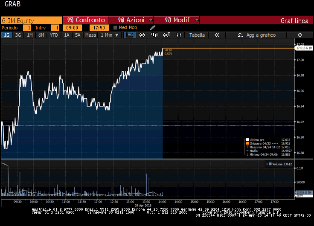The image size is (314, 226).
Task: Click the Media average marker icon in legend
Action: coord(247,151)
